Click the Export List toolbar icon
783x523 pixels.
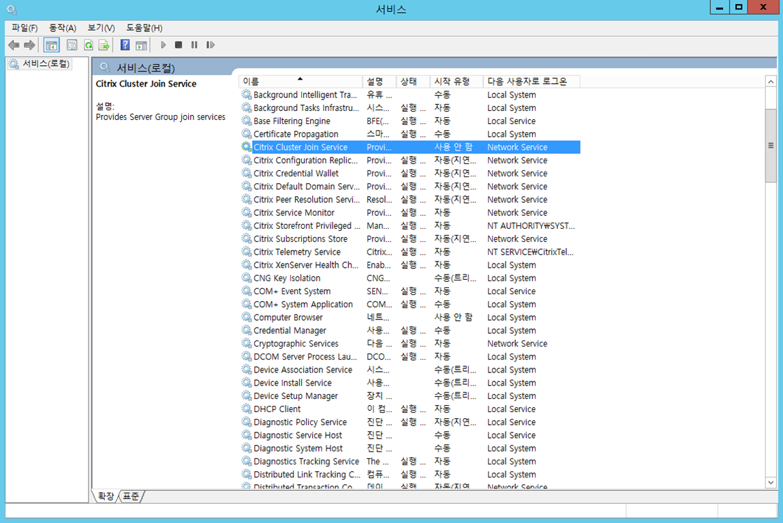pyautogui.click(x=104, y=46)
